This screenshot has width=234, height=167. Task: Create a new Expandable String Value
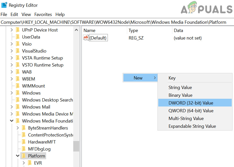coord(195,126)
